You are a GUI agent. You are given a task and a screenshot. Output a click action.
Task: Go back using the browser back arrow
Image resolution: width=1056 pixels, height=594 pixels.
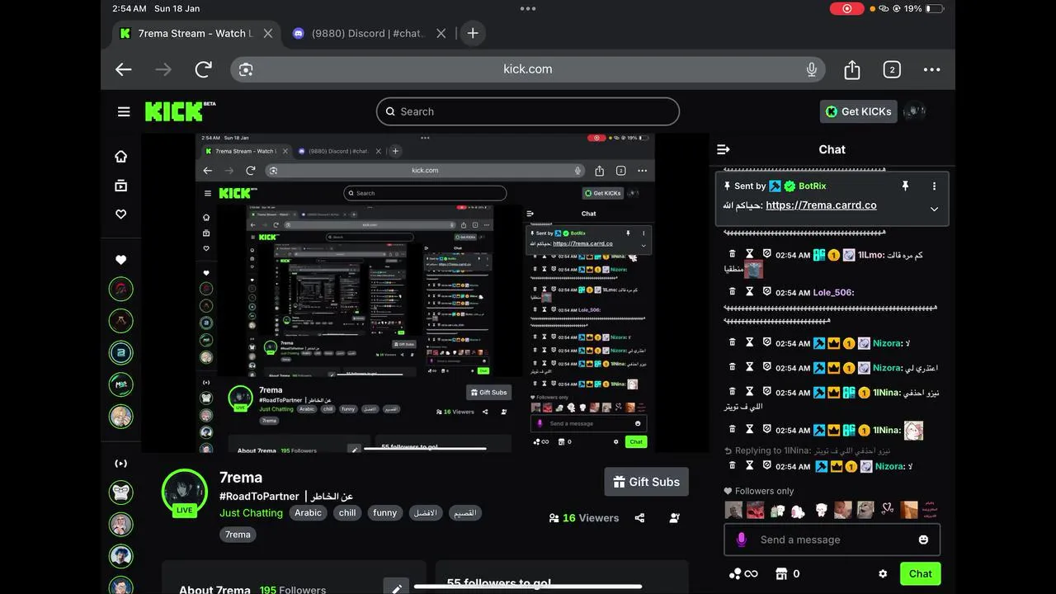coord(124,69)
